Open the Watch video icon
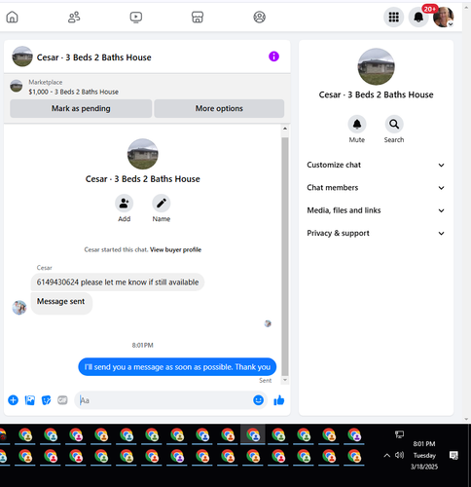471x487 pixels. 136,17
